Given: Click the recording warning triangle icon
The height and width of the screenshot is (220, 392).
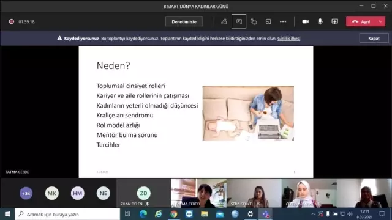Looking at the screenshot, I should tap(59, 38).
